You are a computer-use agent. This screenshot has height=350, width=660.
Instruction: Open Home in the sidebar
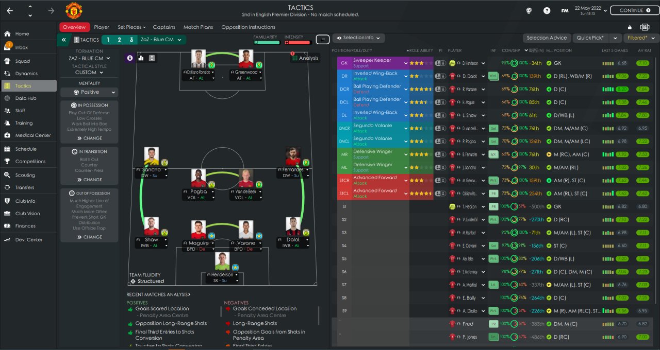[x=28, y=34]
